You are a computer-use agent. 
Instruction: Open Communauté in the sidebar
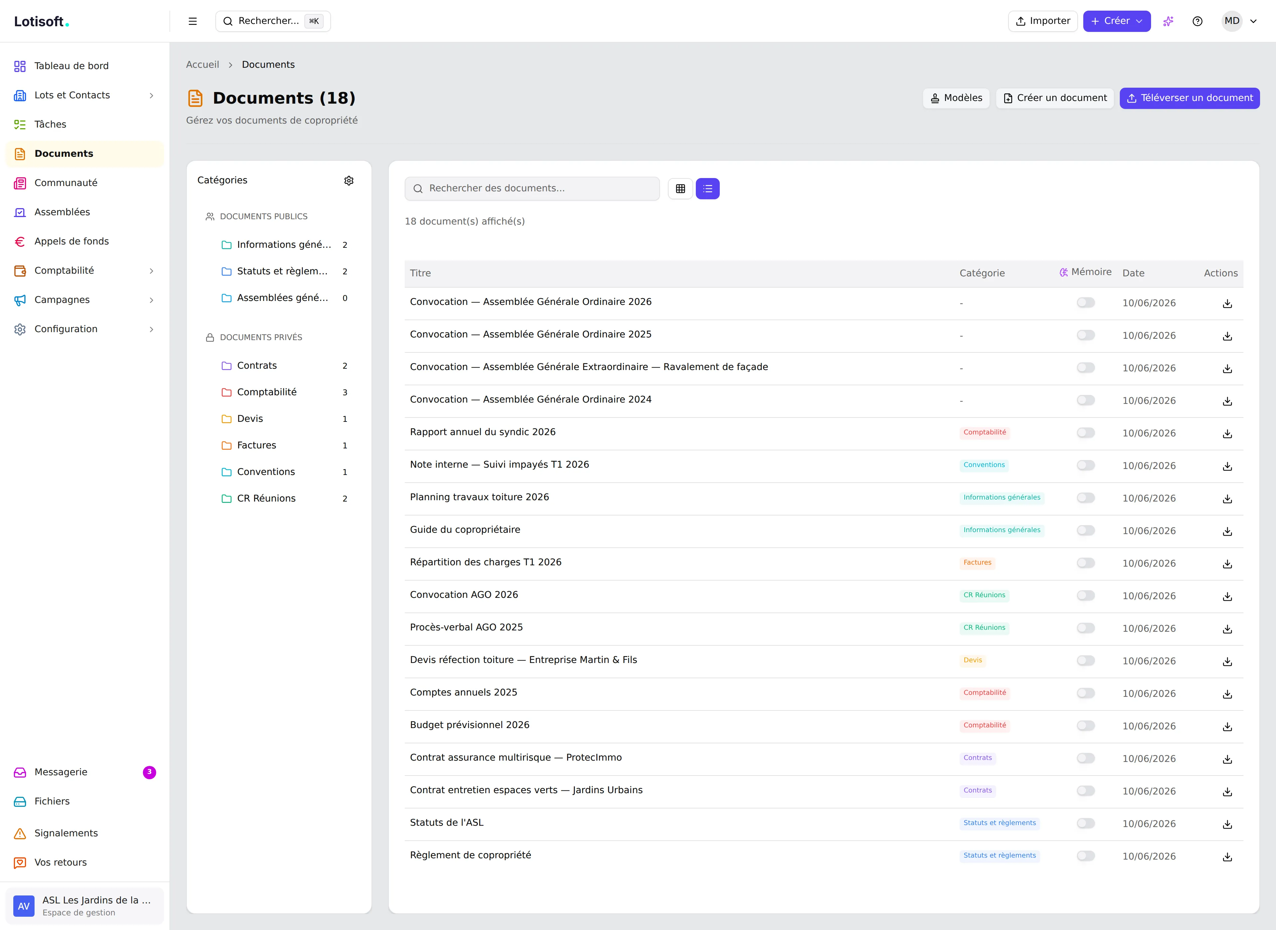[84, 183]
